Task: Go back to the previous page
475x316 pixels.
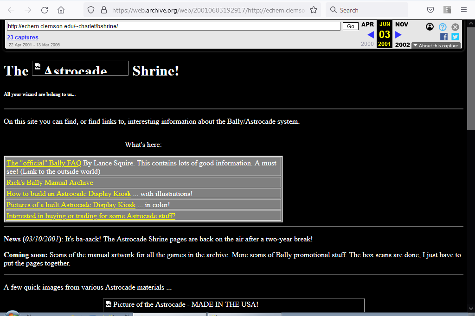Action: 11,10
